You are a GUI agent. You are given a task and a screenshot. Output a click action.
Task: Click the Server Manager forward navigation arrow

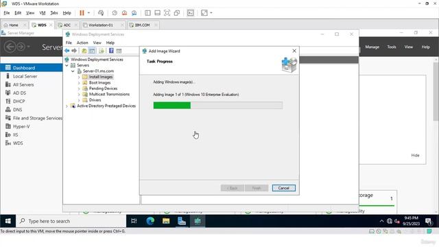click(21, 47)
